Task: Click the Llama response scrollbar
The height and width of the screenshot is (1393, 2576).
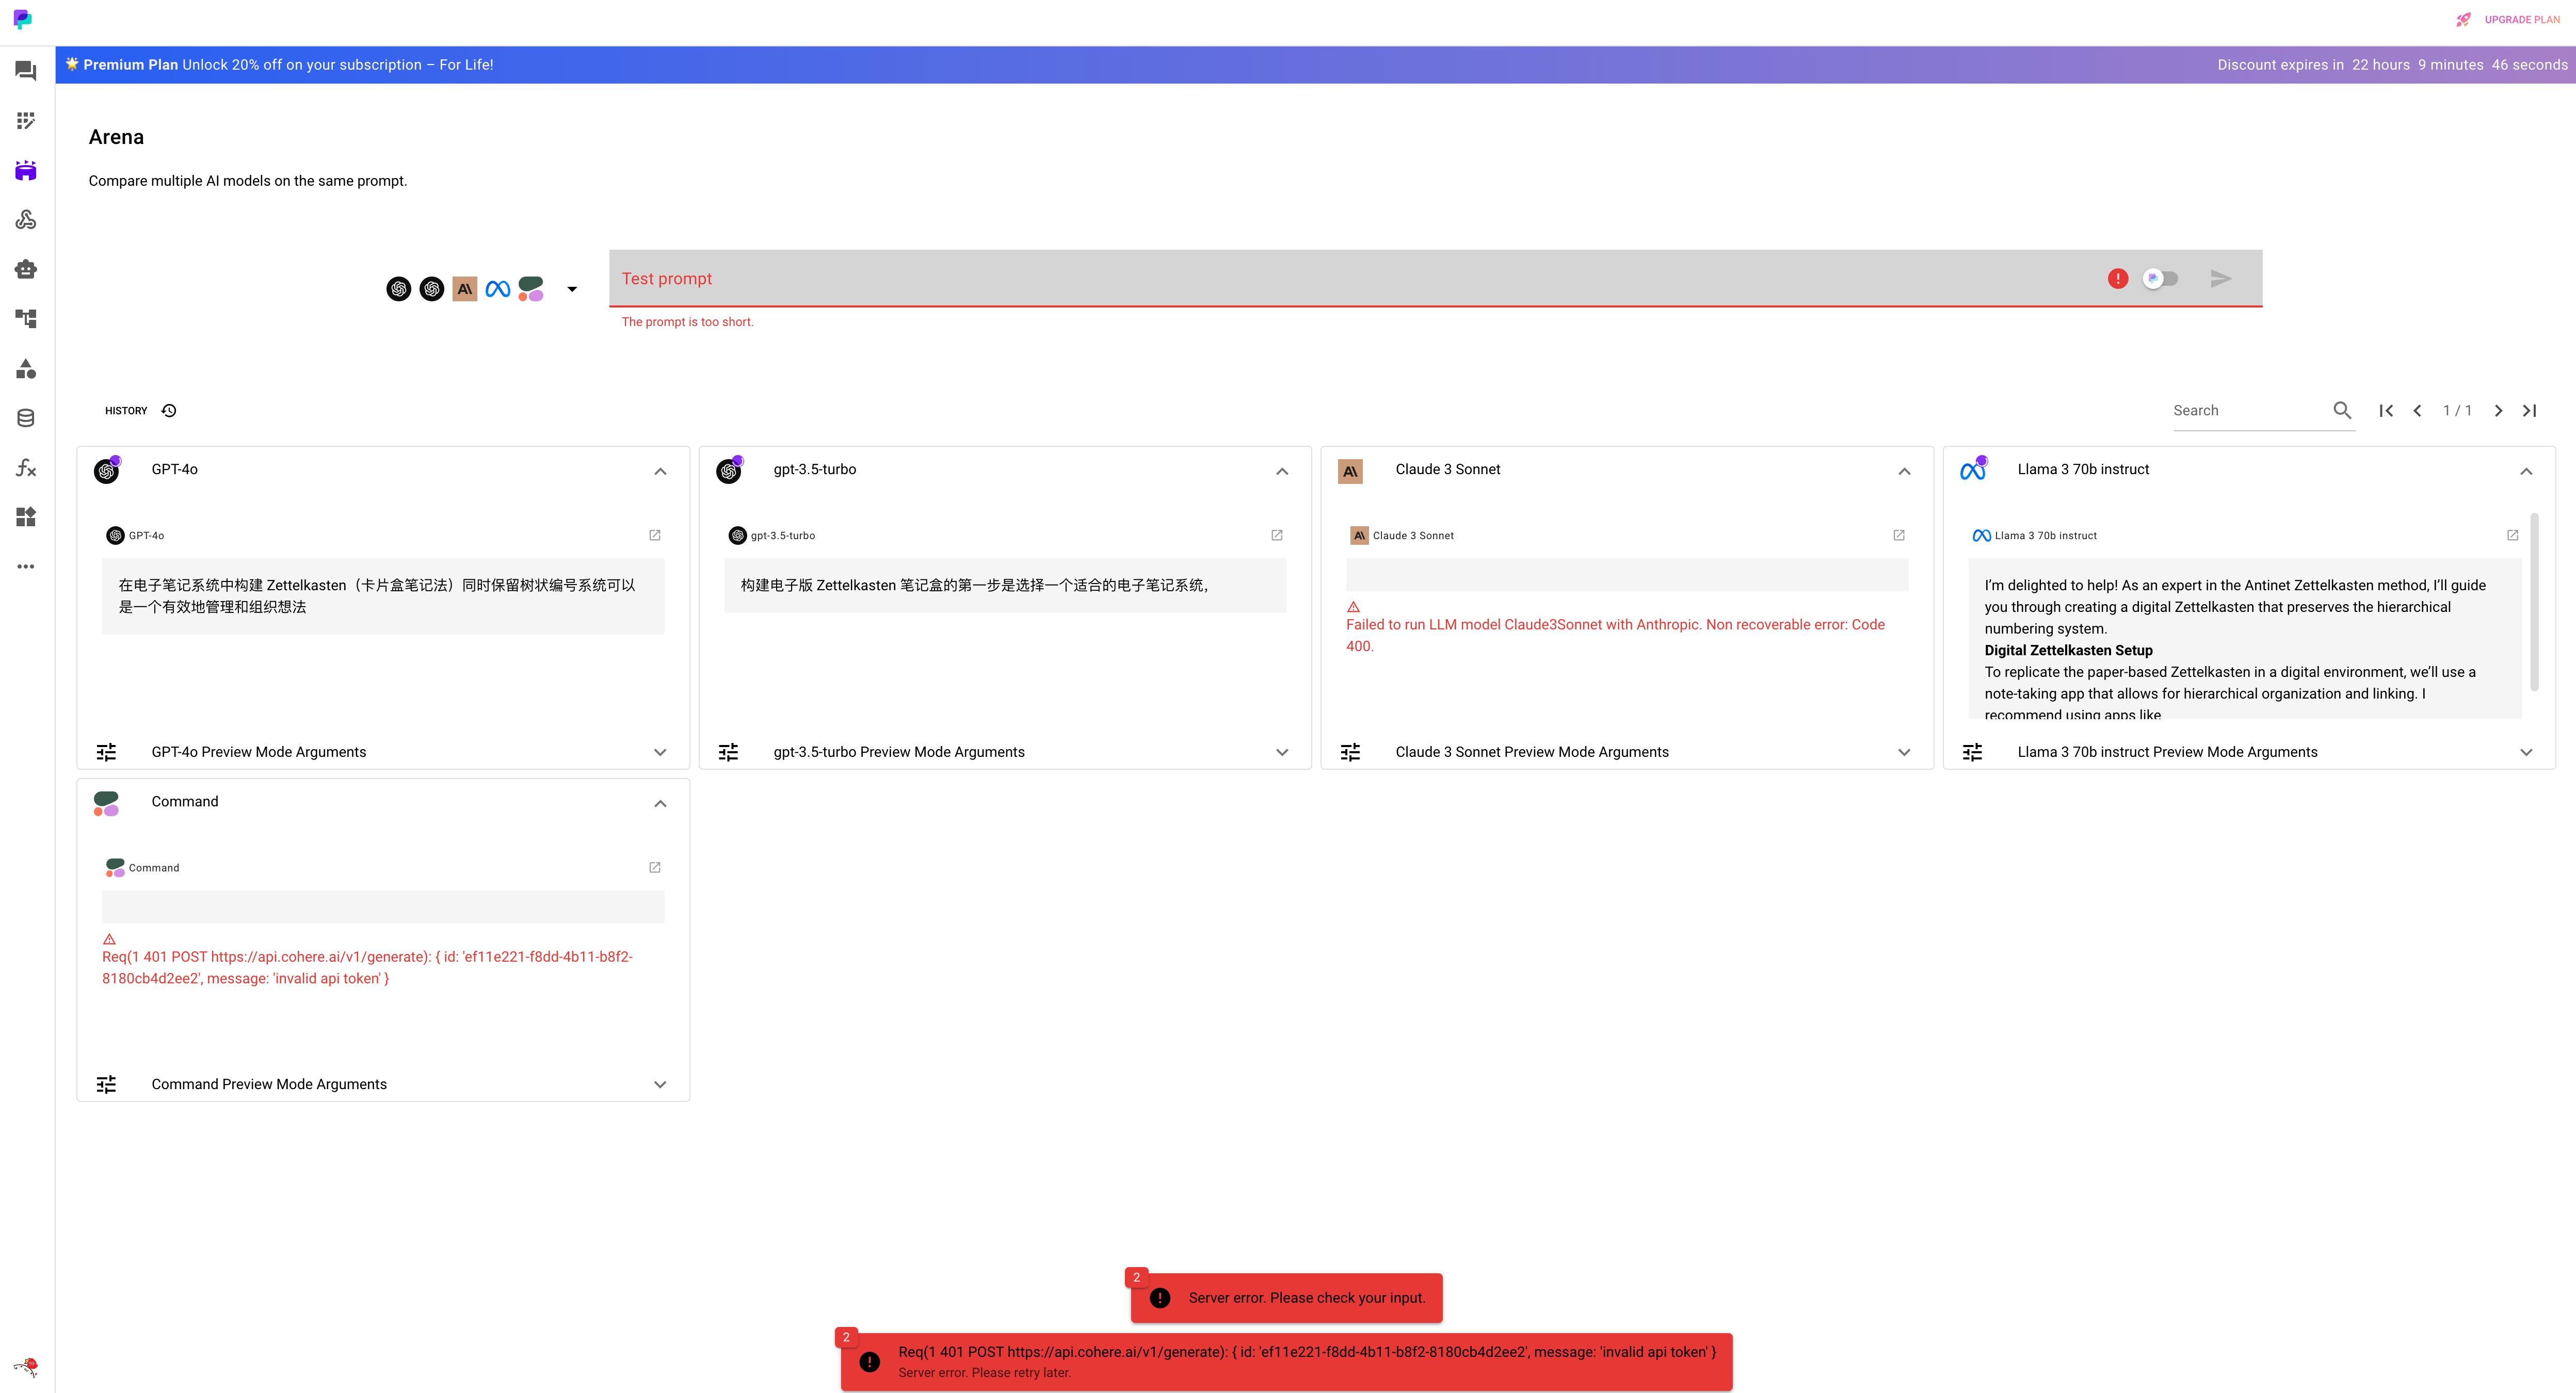Action: point(2534,602)
